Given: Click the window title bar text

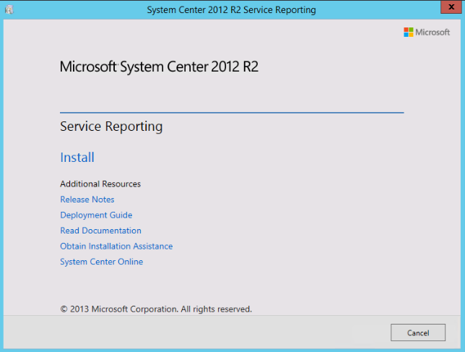Looking at the screenshot, I should pos(231,10).
